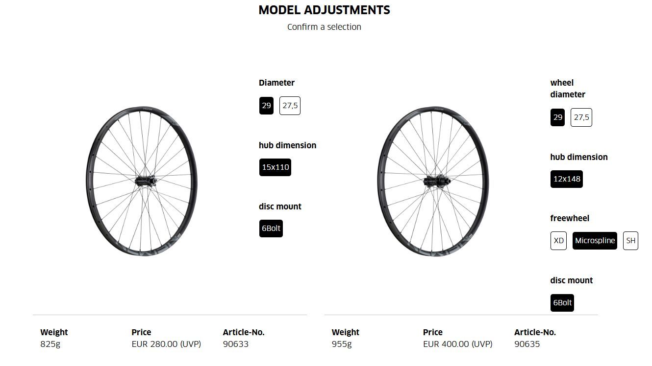Image resolution: width=652 pixels, height=366 pixels.
Task: Click the rear wheel product image
Action: (x=433, y=182)
